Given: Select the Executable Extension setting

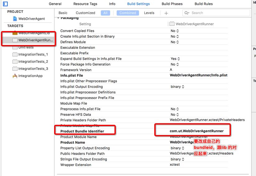Looking at the screenshot, I should point(77,47).
